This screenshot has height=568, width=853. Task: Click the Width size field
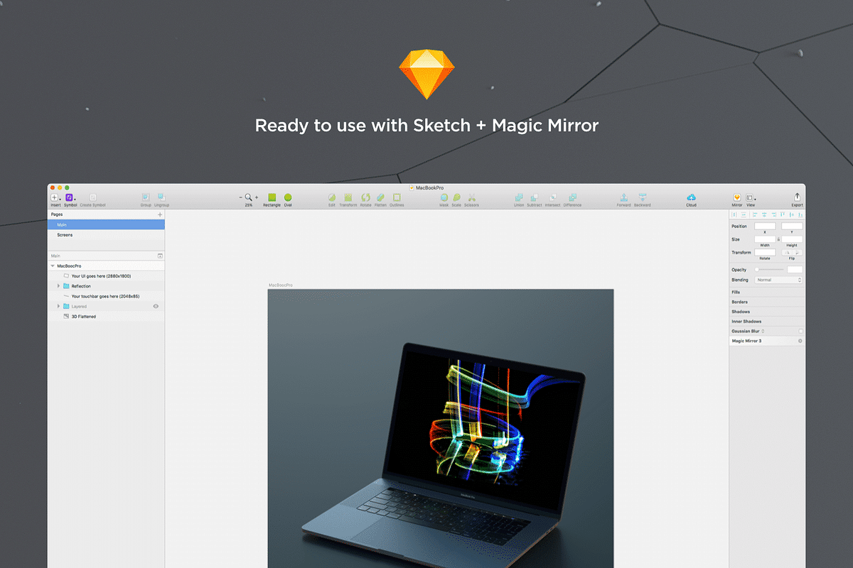(x=765, y=239)
